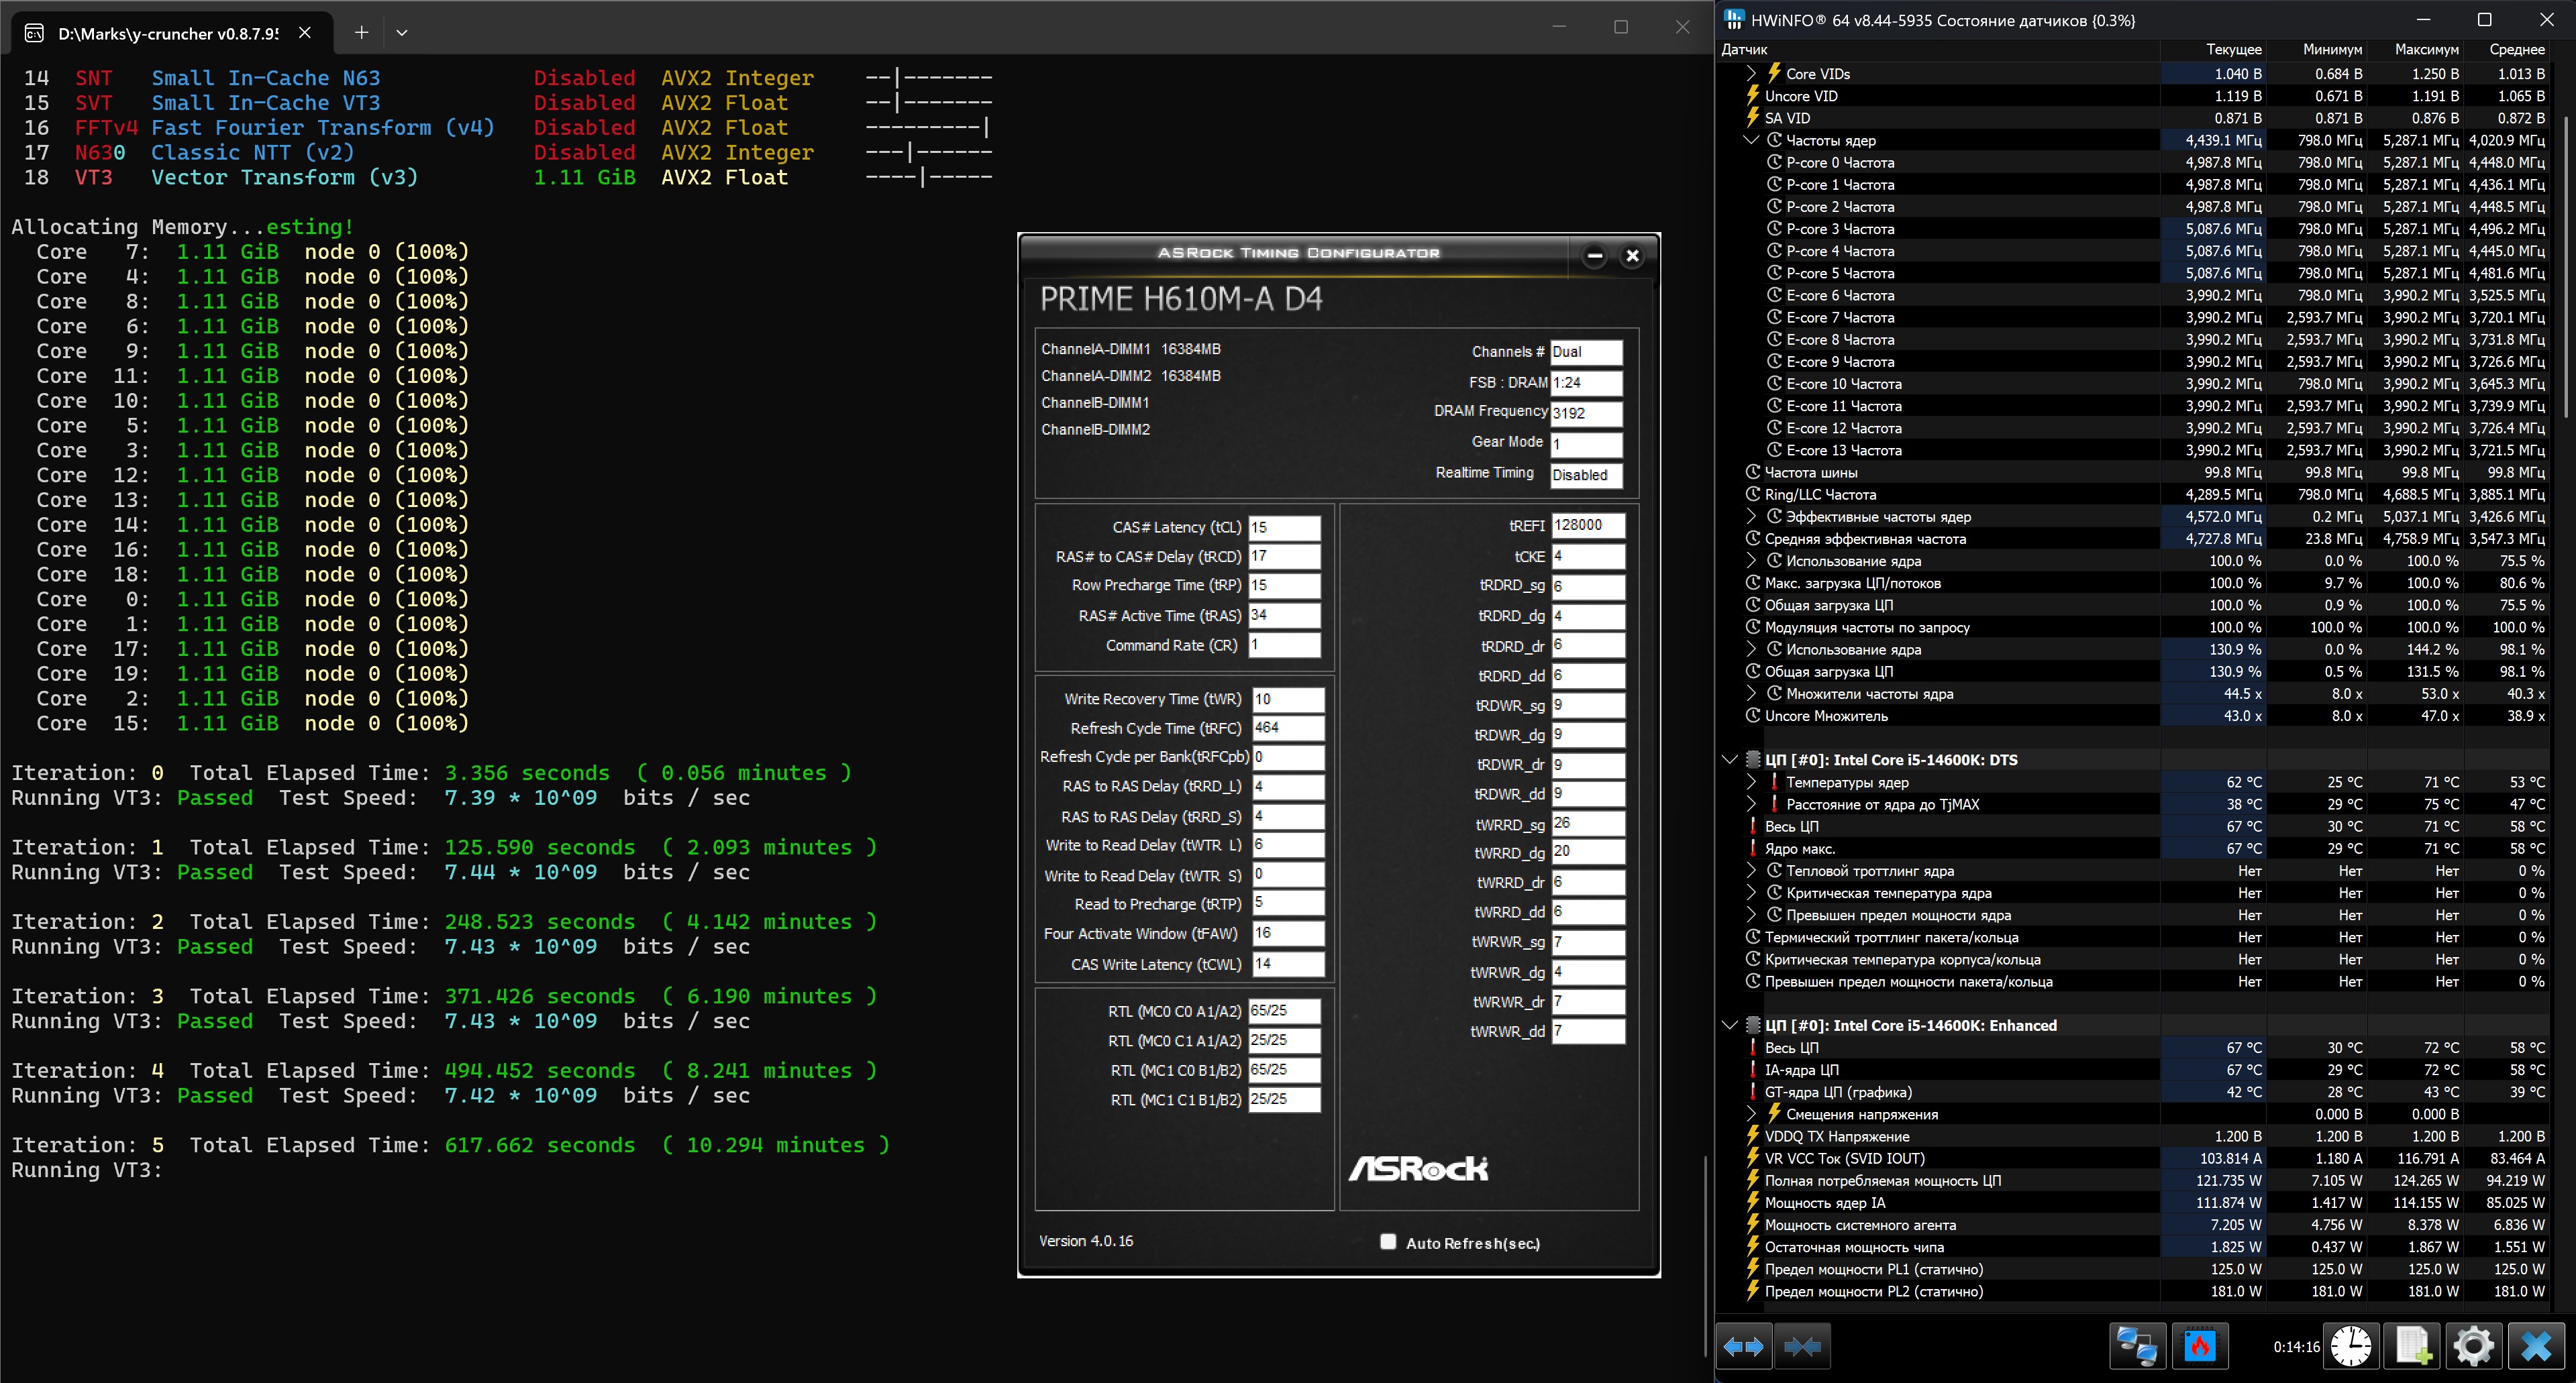Click the collapse columns arrows icon in HWiNFO
Image resolution: width=2576 pixels, height=1383 pixels.
1802,1346
